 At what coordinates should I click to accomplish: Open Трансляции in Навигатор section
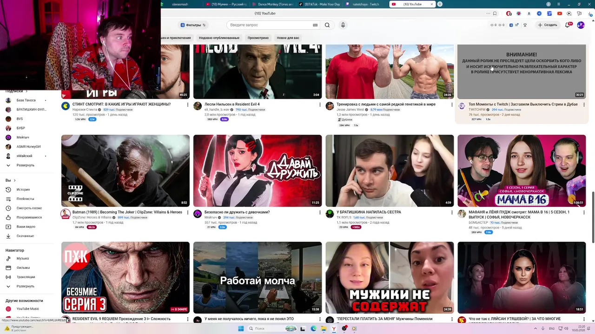pos(26,277)
